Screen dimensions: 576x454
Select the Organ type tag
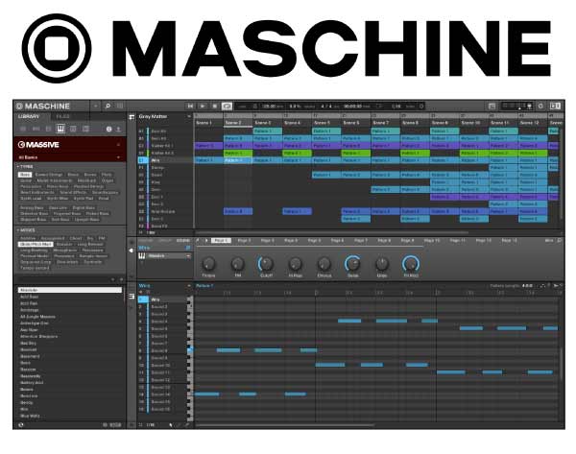click(108, 180)
